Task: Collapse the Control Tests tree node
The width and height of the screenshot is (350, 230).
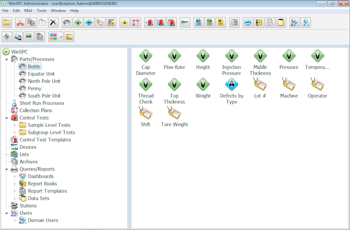Action: pos(7,118)
